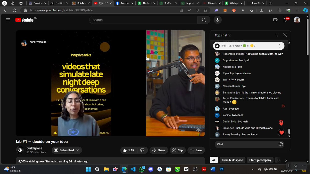Open Windows taskbar search
310x174 pixels.
pos(97,169)
